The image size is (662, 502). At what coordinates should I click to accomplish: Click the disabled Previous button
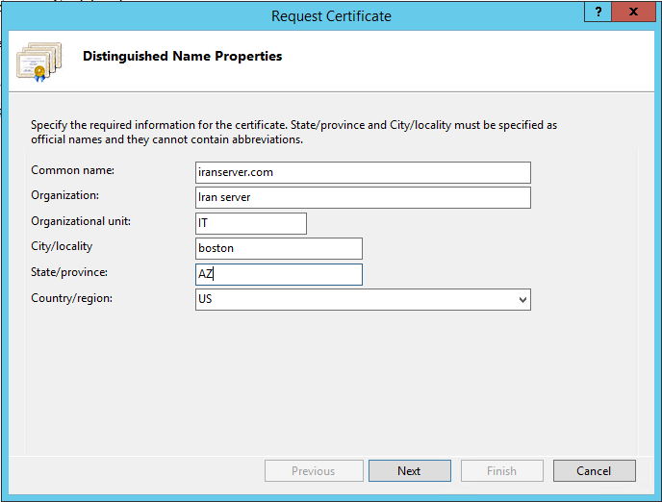coord(314,471)
